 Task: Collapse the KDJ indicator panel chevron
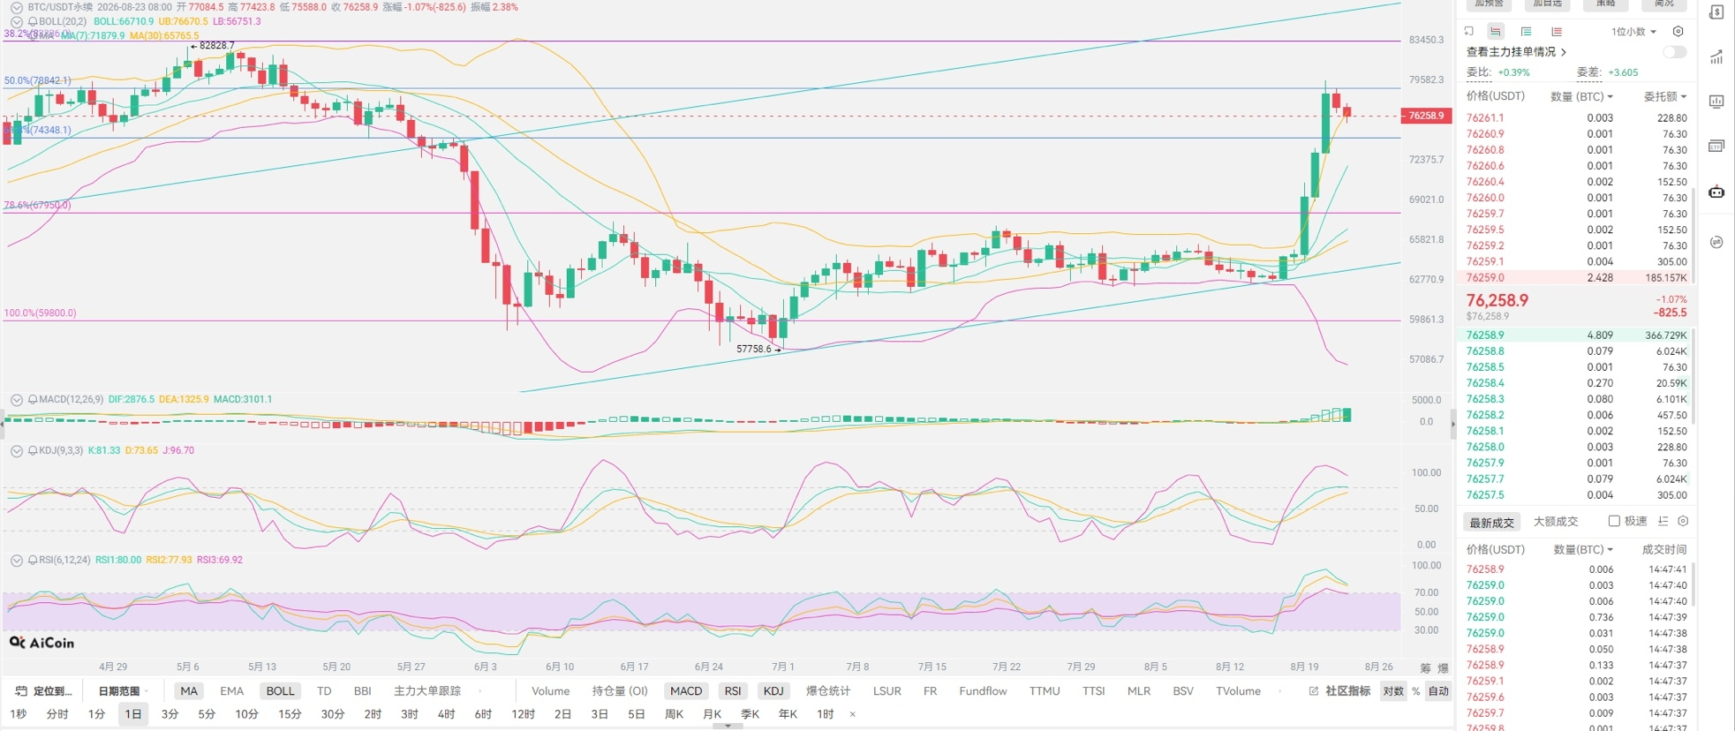17,451
